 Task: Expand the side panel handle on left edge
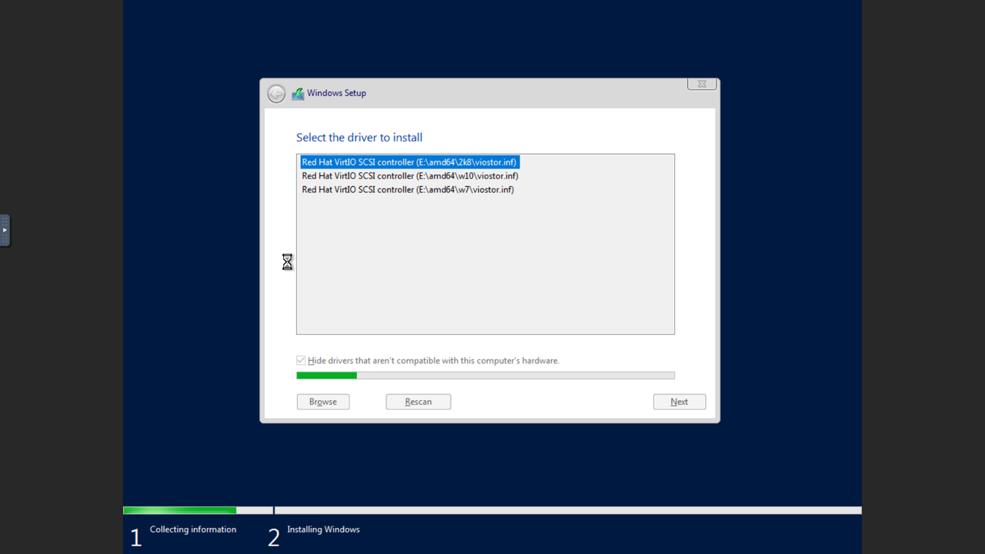pyautogui.click(x=5, y=230)
